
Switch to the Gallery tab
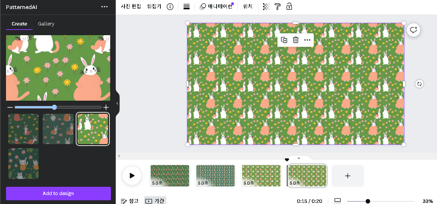46,24
